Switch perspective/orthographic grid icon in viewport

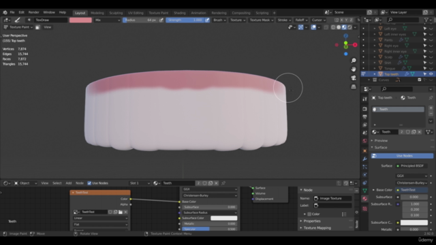[354, 86]
